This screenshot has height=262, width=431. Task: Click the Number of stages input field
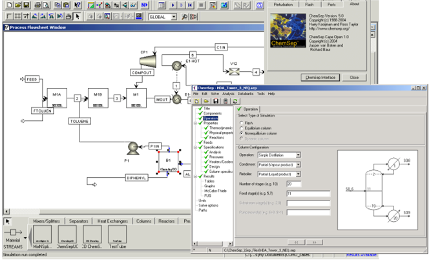(294, 184)
